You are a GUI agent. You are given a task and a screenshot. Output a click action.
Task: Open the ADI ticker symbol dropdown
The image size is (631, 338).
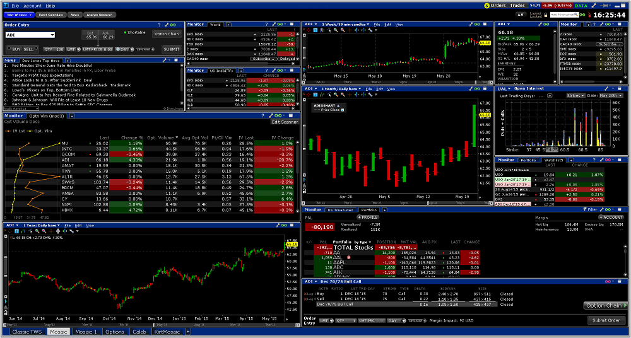coord(52,35)
